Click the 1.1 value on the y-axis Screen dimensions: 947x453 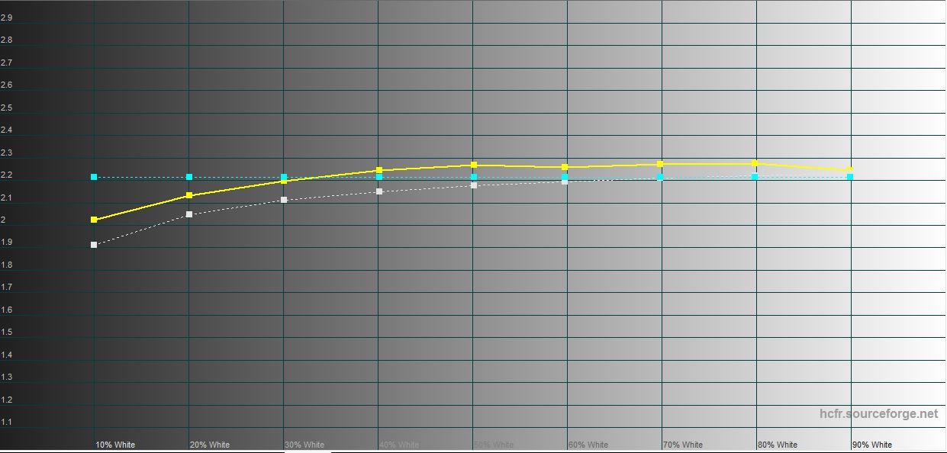tap(6, 422)
